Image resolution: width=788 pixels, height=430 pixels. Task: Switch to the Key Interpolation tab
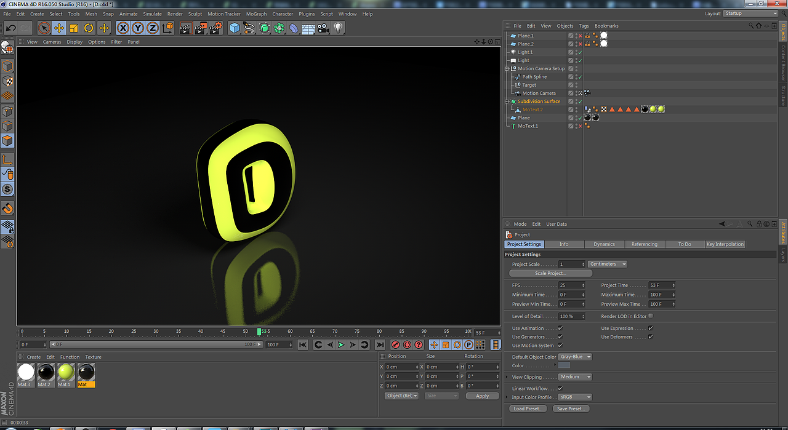coord(725,244)
